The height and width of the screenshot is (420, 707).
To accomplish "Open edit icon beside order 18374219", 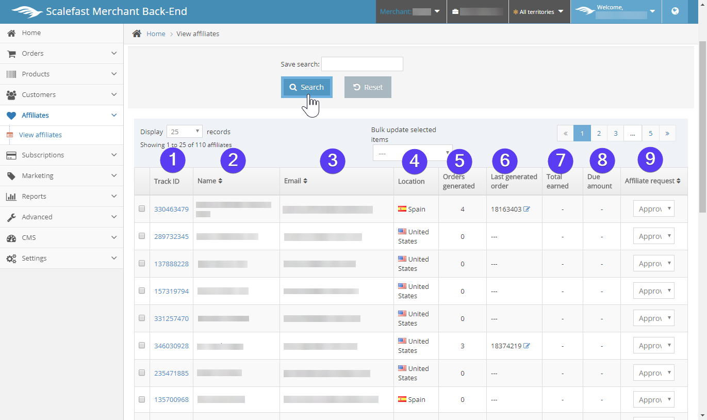I will [527, 346].
